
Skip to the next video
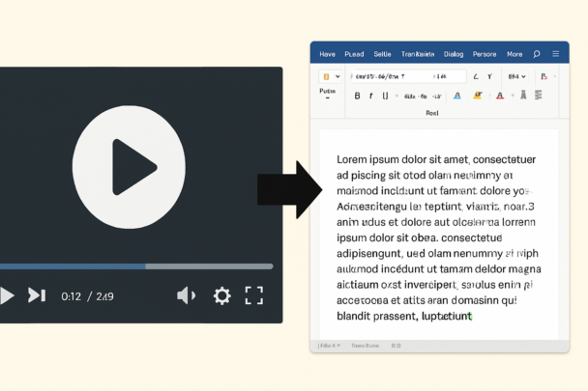pyautogui.click(x=37, y=295)
